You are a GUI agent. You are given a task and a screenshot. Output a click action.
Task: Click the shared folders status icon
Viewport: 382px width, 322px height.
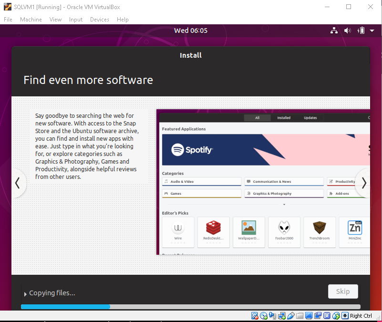pos(299,316)
